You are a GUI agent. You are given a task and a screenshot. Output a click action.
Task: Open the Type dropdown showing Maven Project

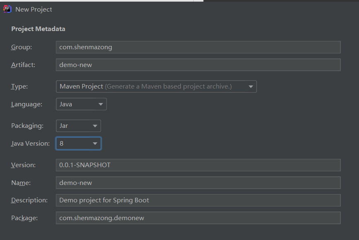coord(156,86)
